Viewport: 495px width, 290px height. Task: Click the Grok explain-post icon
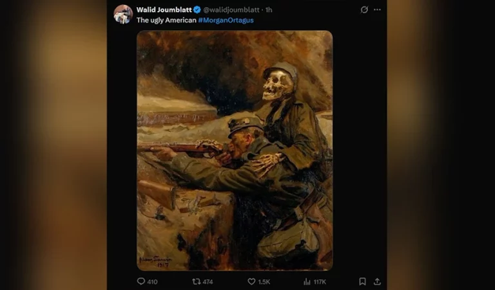(364, 10)
